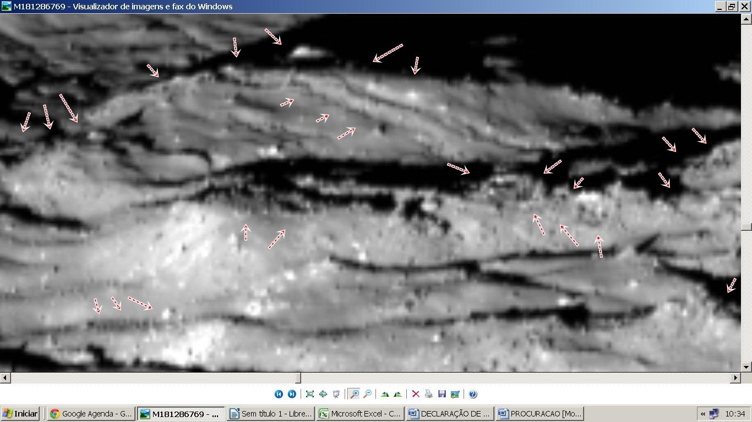Image resolution: width=752 pixels, height=422 pixels.
Task: Switch to Google Agenda taskbar window
Action: (x=91, y=414)
